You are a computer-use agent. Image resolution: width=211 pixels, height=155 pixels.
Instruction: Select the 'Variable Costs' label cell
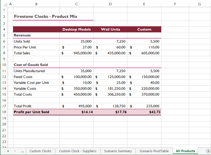pos(36,88)
